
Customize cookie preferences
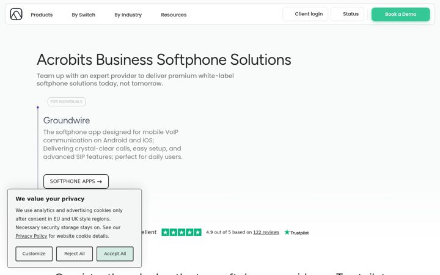(34, 254)
